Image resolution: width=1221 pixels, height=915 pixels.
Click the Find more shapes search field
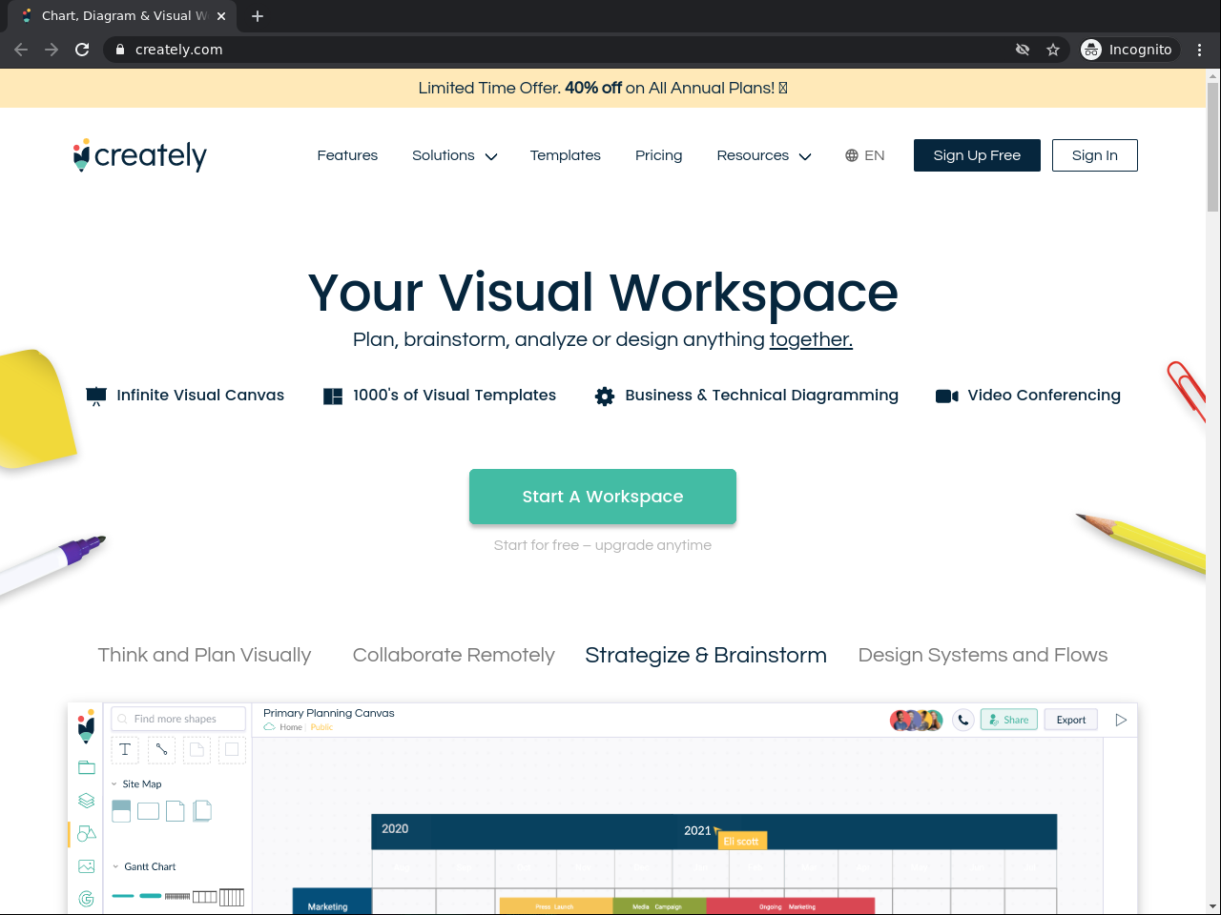point(178,719)
